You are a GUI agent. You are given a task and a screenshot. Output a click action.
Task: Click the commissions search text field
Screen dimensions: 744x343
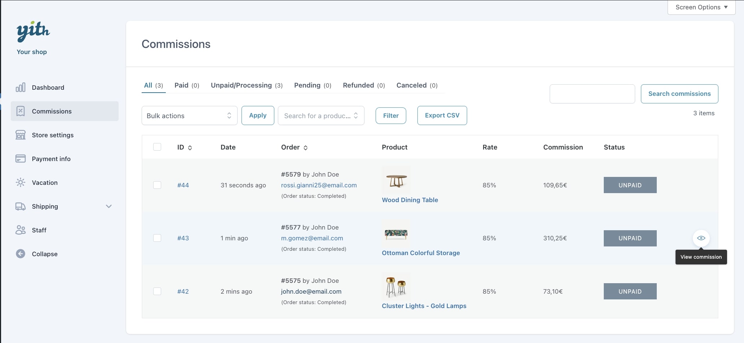click(x=592, y=94)
